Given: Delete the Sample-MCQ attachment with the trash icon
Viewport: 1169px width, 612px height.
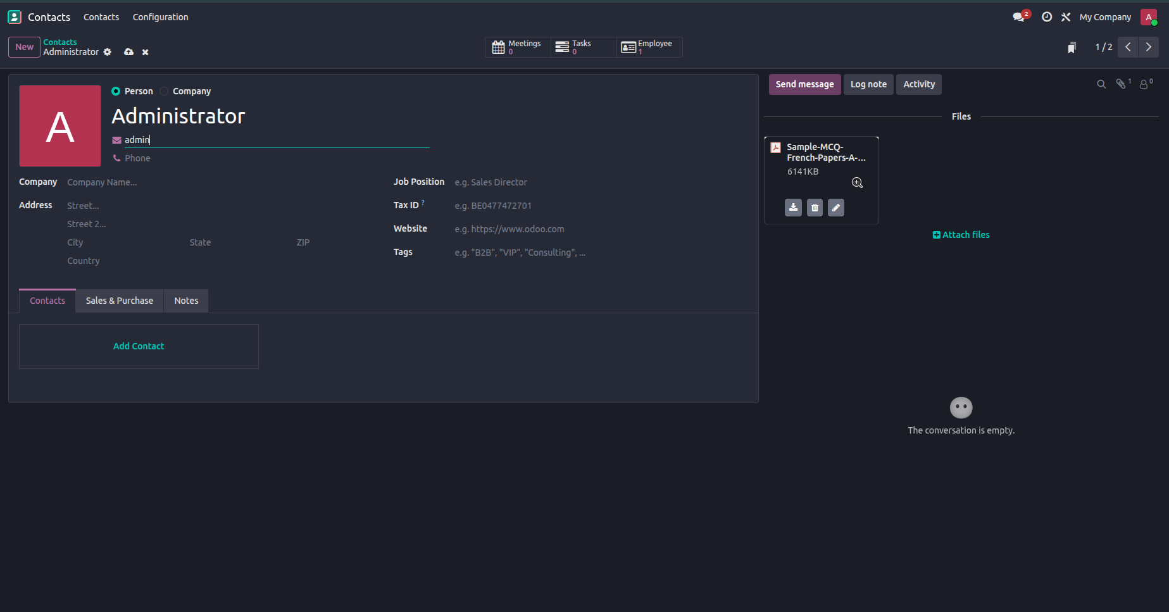Looking at the screenshot, I should pos(815,208).
